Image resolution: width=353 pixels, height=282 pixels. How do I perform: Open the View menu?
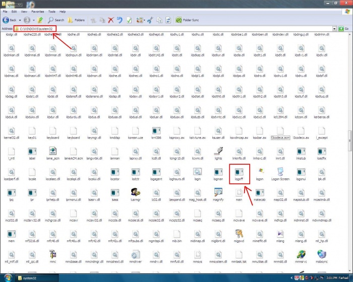(x=24, y=12)
